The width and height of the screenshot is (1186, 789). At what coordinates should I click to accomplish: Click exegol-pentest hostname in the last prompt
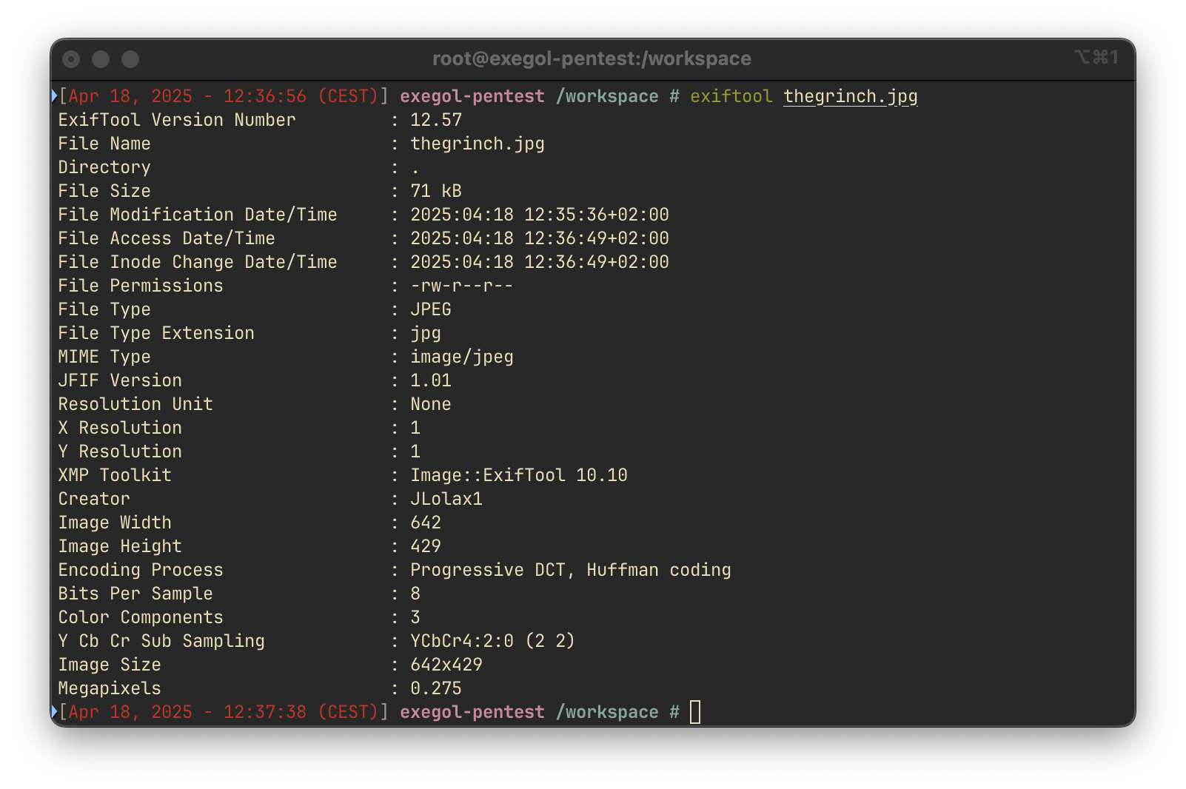(472, 712)
